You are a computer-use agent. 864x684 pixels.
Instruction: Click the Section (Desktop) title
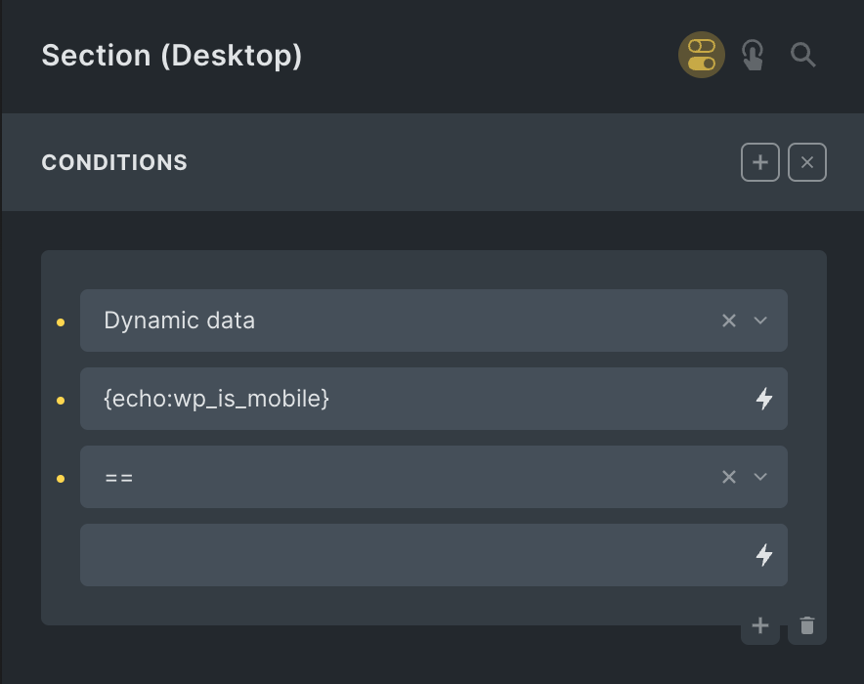point(172,55)
